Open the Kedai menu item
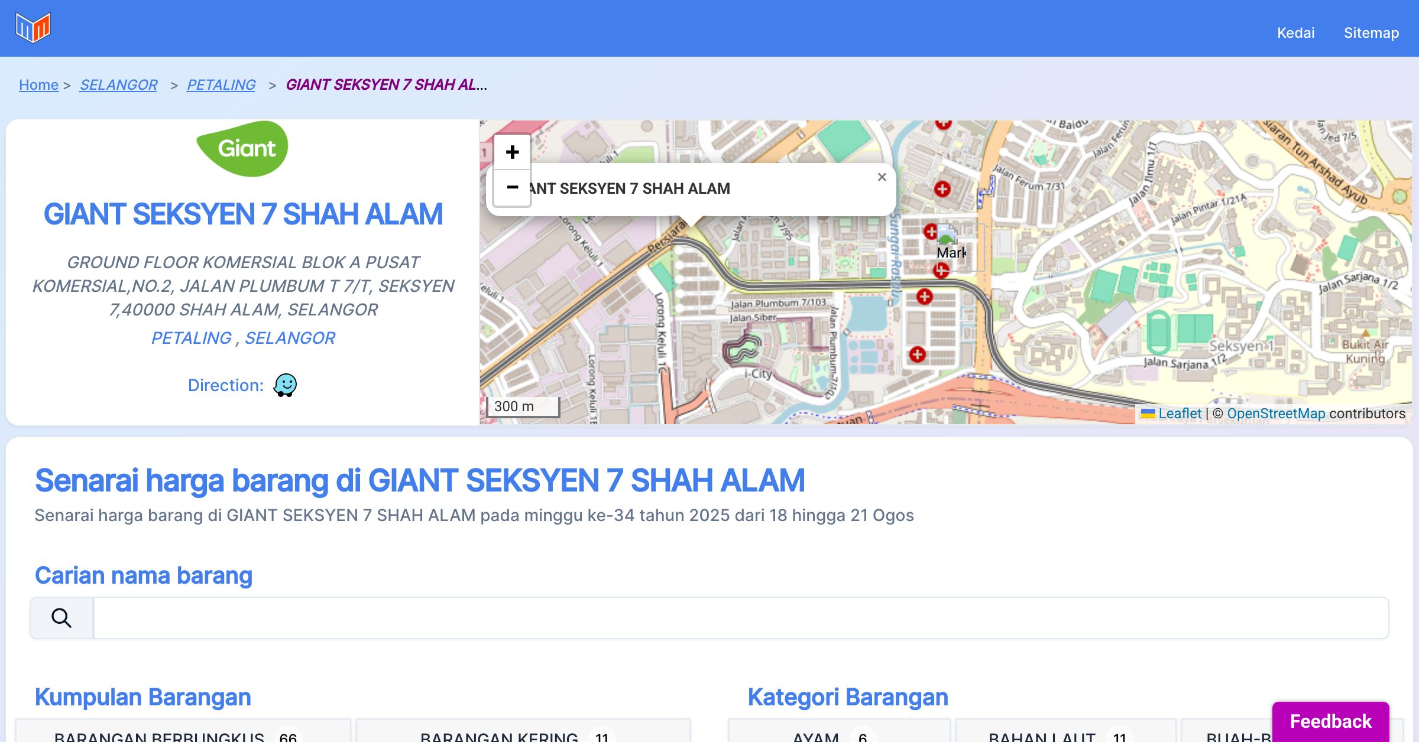Image resolution: width=1419 pixels, height=742 pixels. coord(1295,33)
